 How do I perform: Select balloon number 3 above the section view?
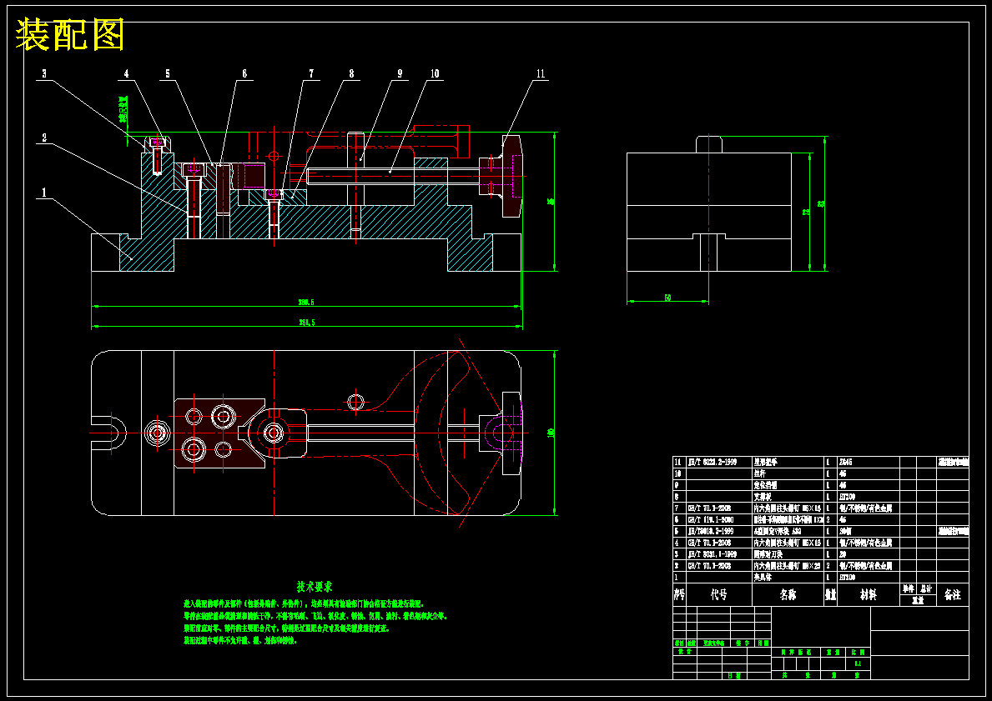44,73
